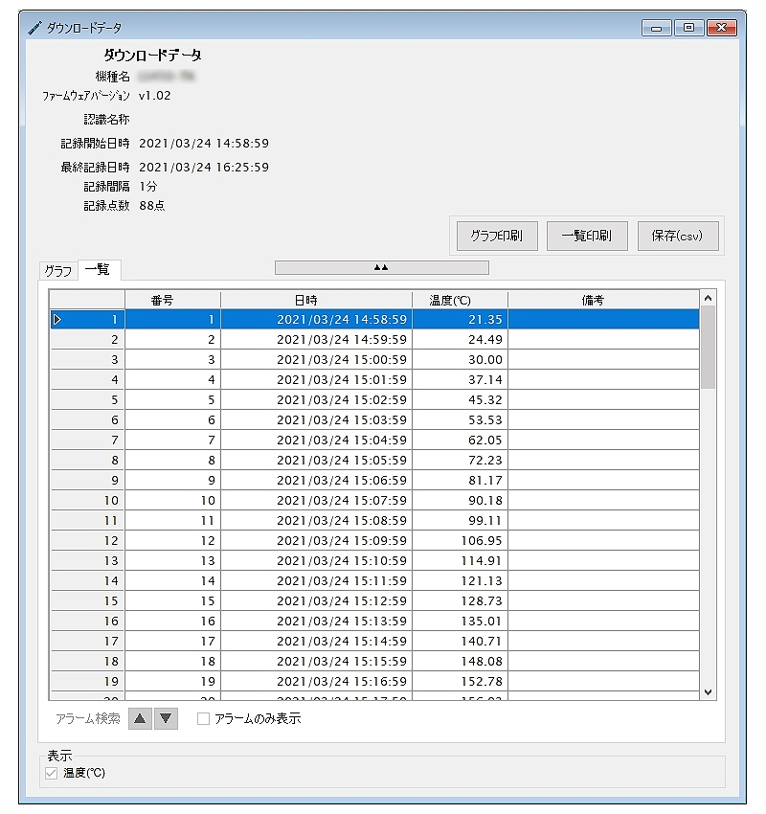Click the 備考 cell of row 5
The width and height of the screenshot is (766, 814).
coord(603,399)
